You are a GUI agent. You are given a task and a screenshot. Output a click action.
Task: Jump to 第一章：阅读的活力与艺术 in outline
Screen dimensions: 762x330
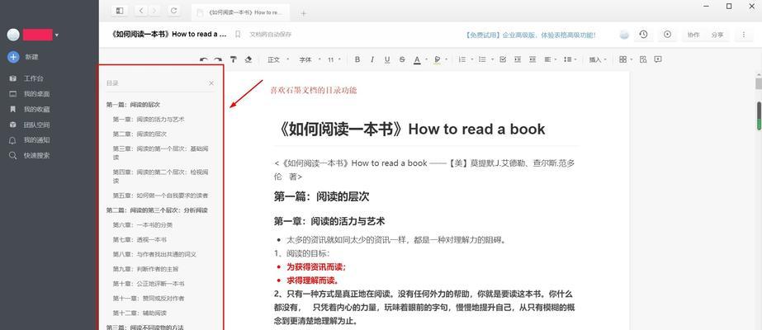tap(149, 119)
